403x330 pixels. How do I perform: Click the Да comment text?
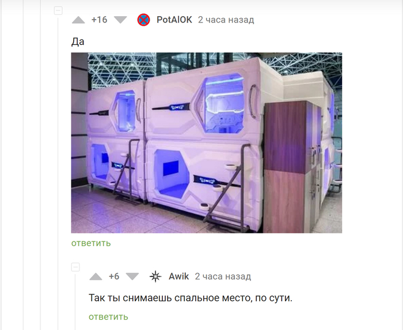(x=78, y=41)
